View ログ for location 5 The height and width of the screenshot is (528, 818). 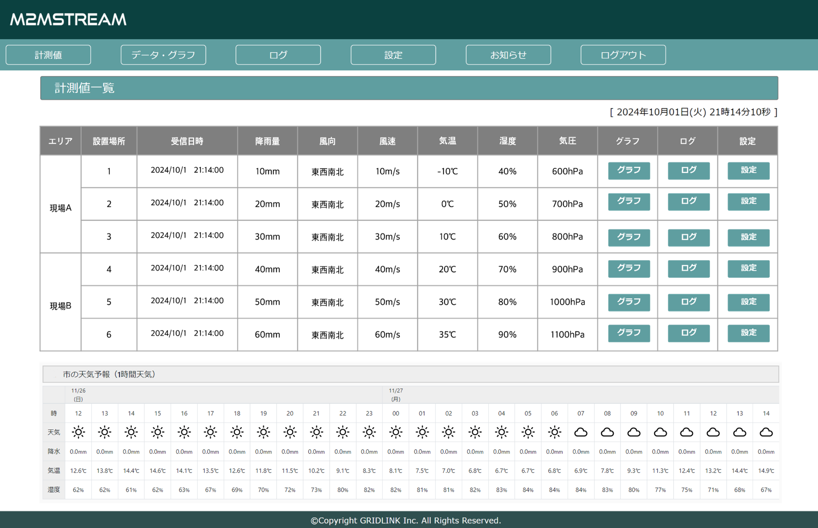689,302
